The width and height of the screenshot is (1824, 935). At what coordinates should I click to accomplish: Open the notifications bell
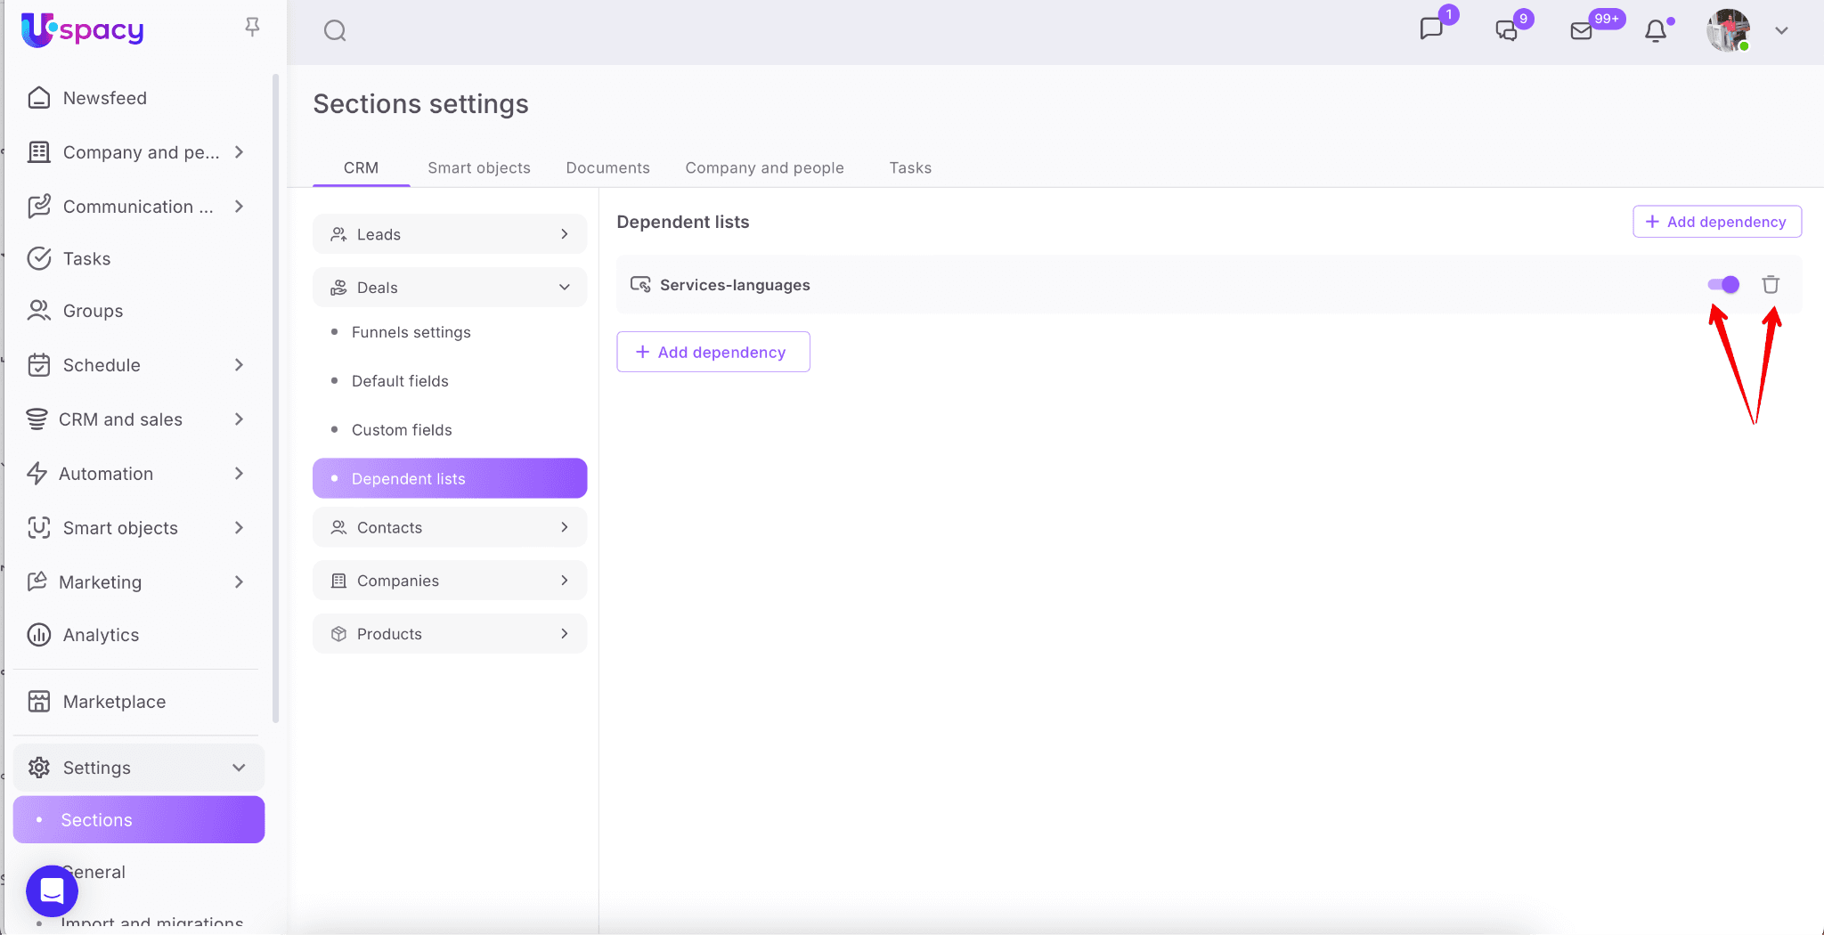click(1656, 31)
